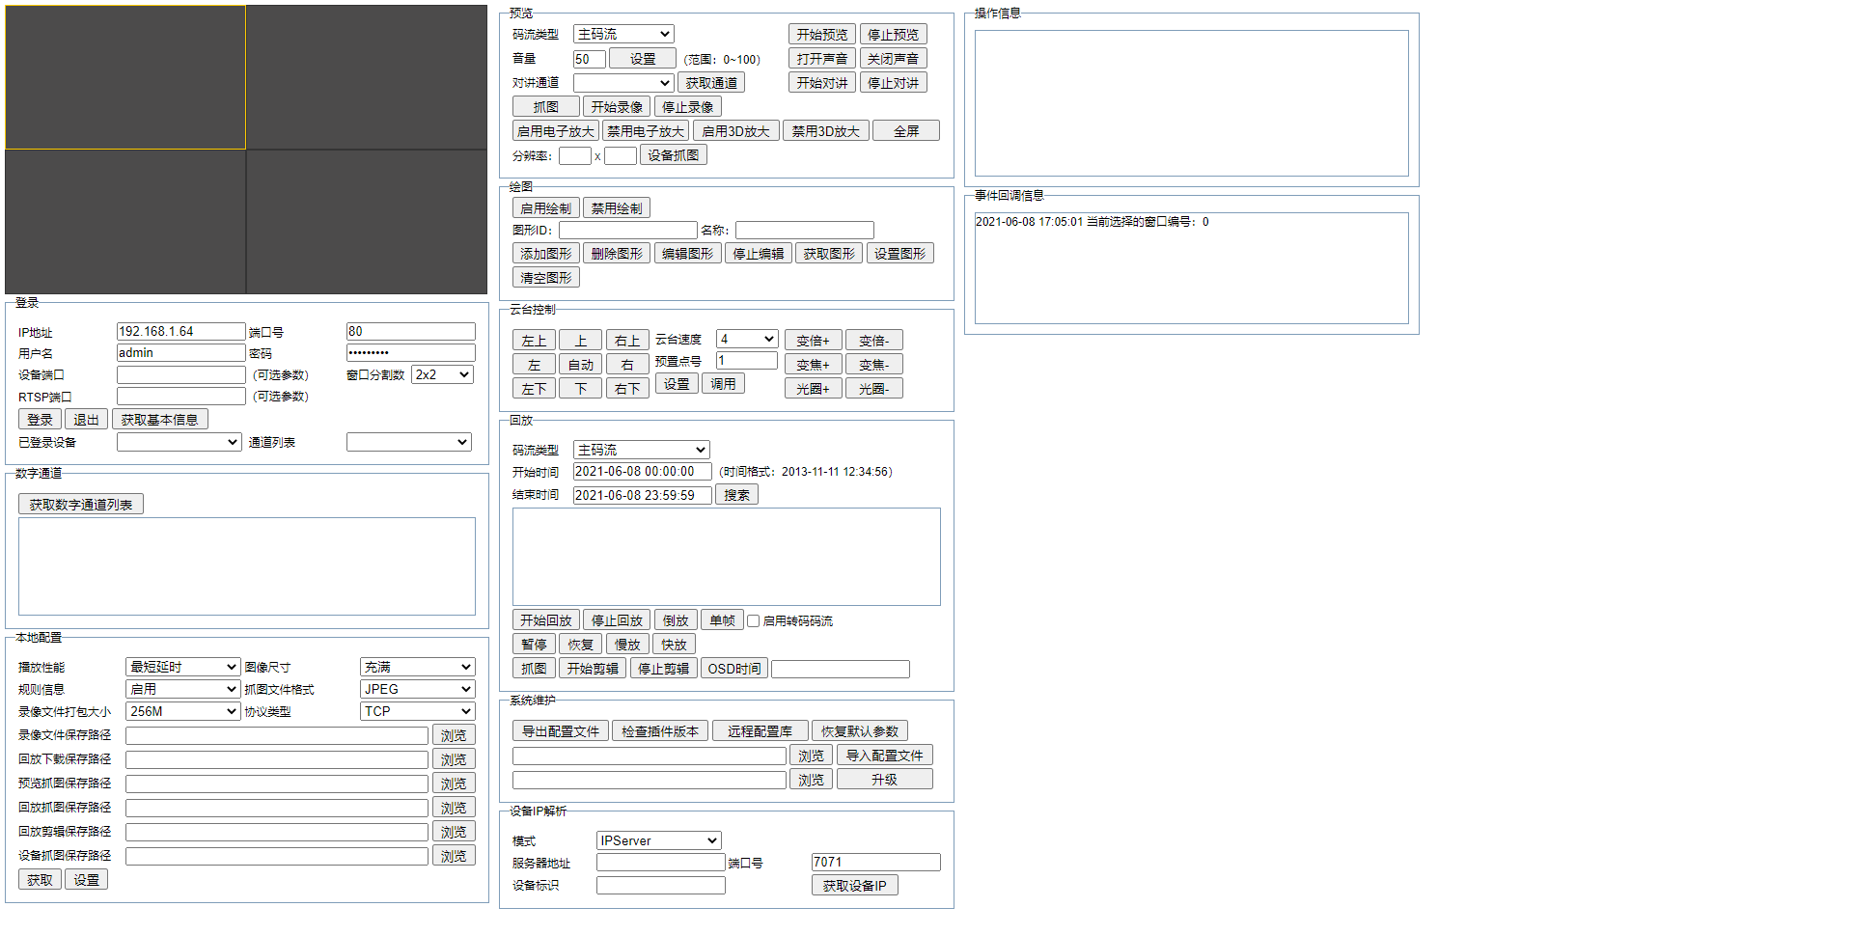Zoom in using the 变倍+ button
The height and width of the screenshot is (935, 1853).
coord(813,340)
